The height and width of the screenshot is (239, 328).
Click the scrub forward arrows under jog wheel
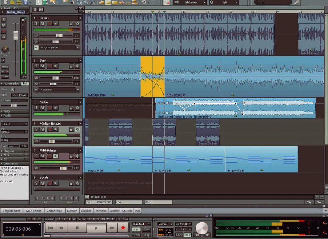[207, 235]
